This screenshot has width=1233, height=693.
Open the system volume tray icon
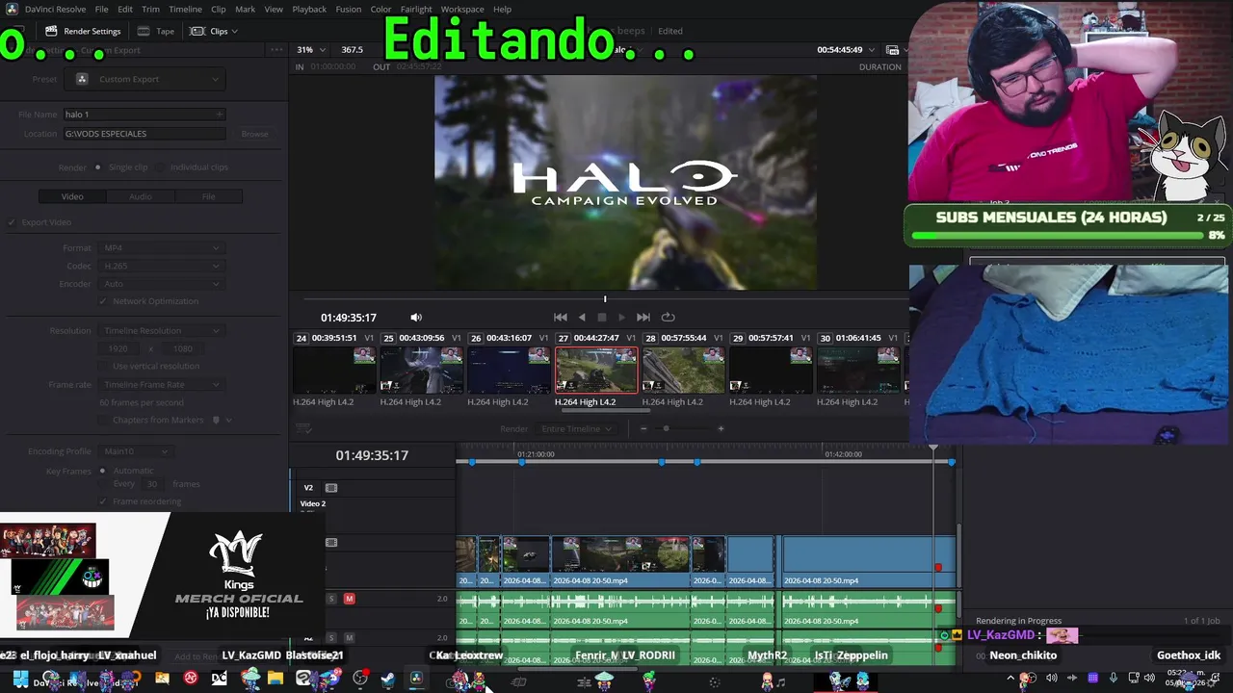click(x=1148, y=679)
